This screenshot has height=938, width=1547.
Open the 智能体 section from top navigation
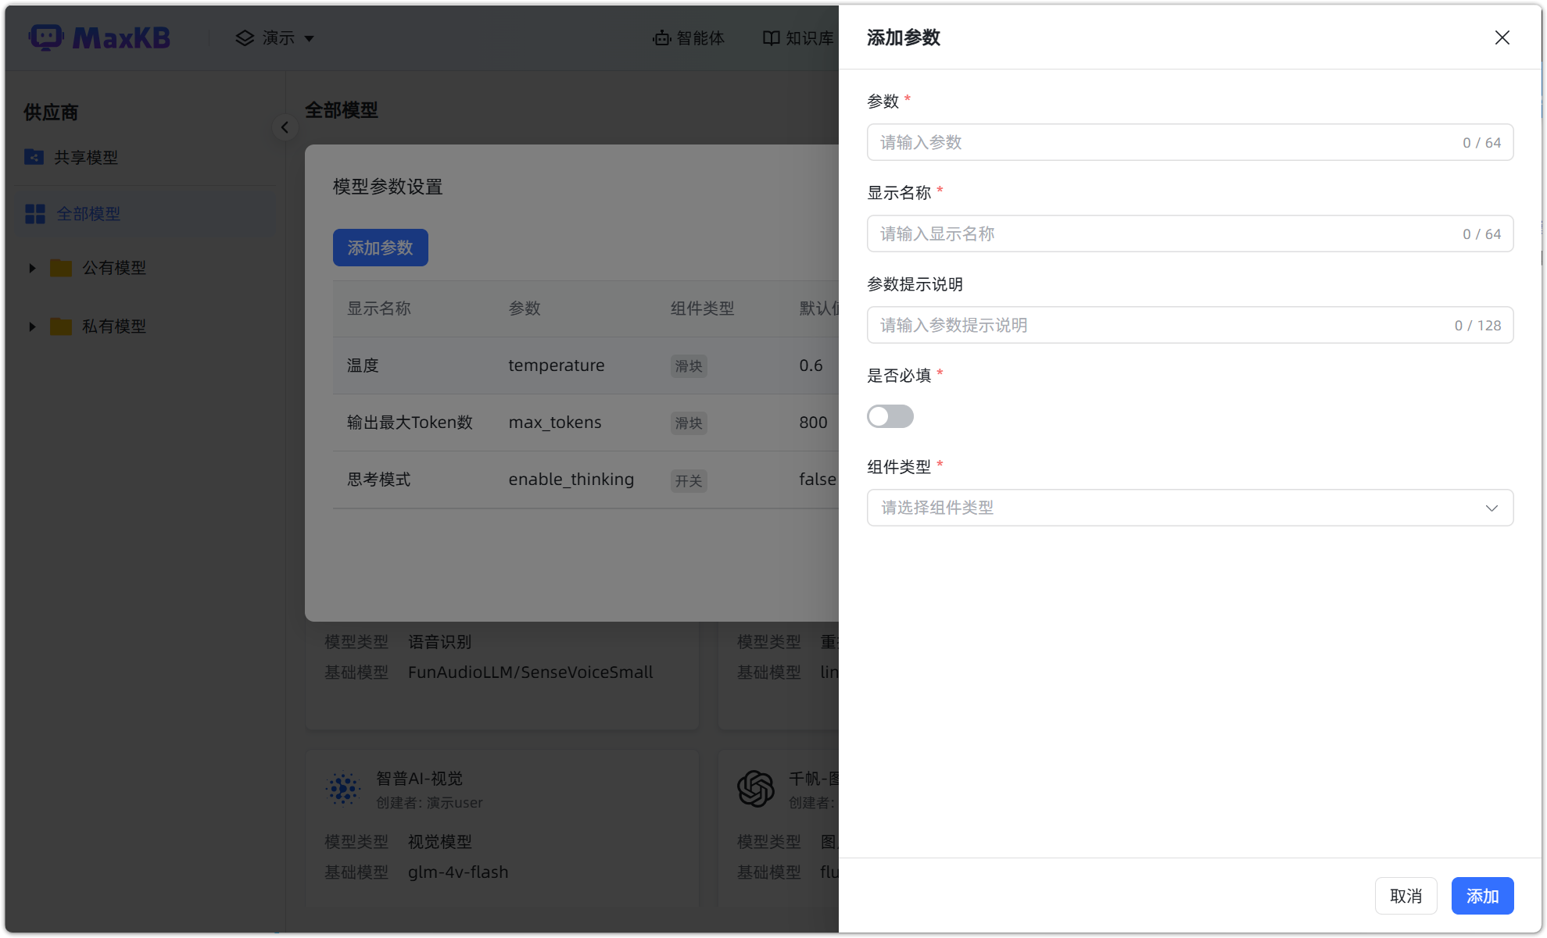point(689,37)
